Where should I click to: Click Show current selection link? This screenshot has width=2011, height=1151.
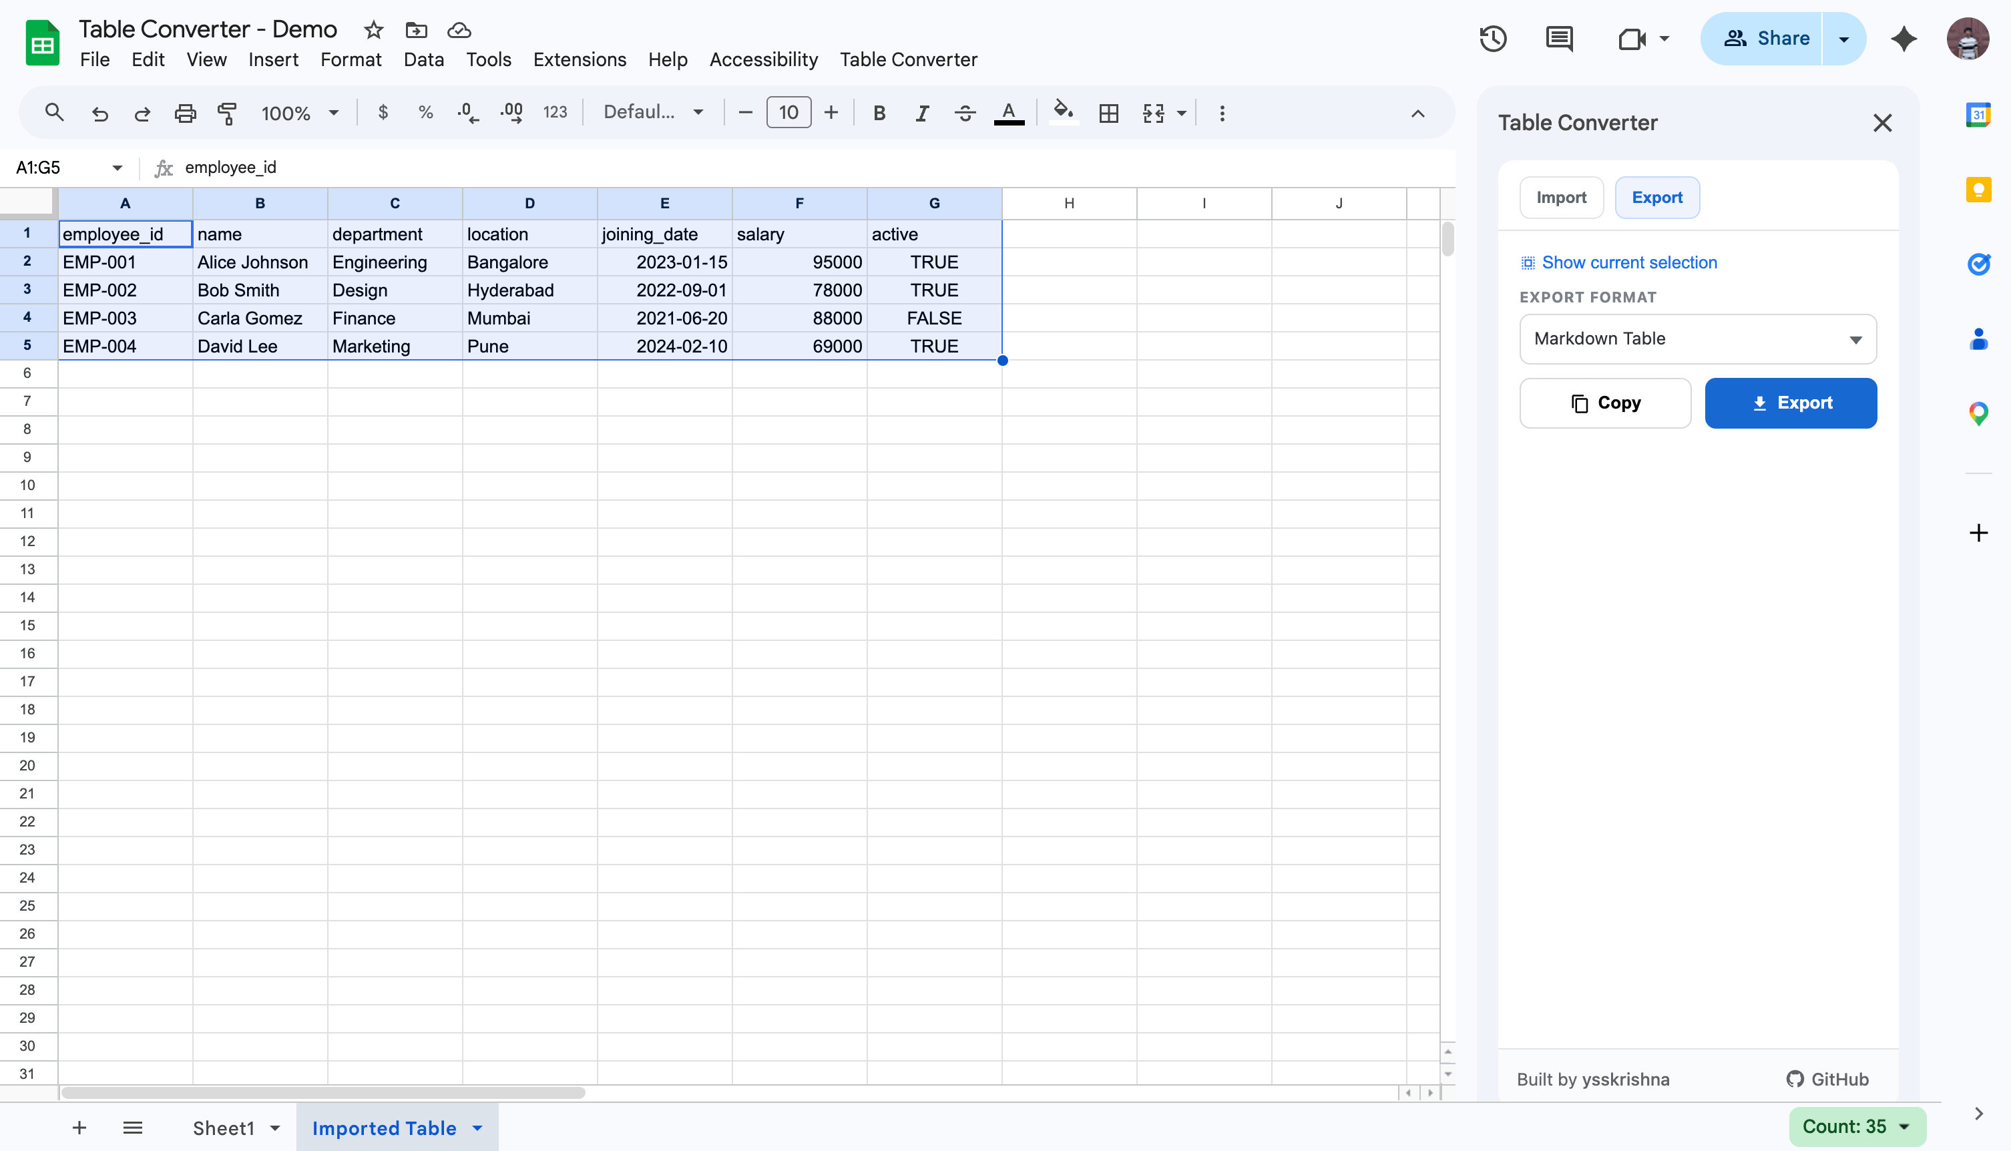[1628, 262]
